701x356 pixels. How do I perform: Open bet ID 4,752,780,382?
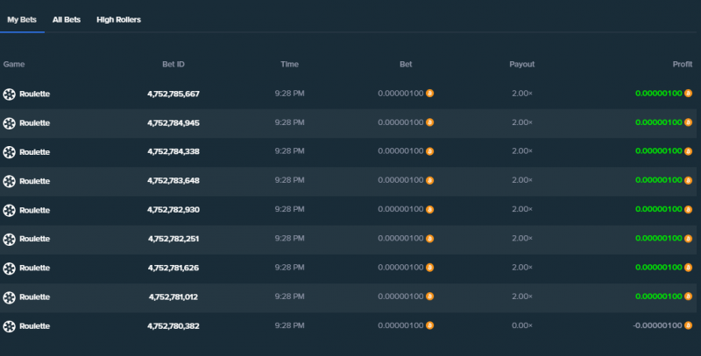click(x=173, y=325)
